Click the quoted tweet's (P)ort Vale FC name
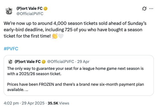158x109 pixels. click(28, 62)
